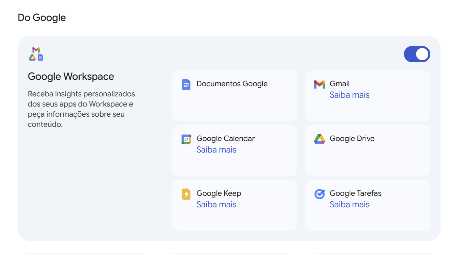Click the Google Workspace combined apps icon

[36, 54]
